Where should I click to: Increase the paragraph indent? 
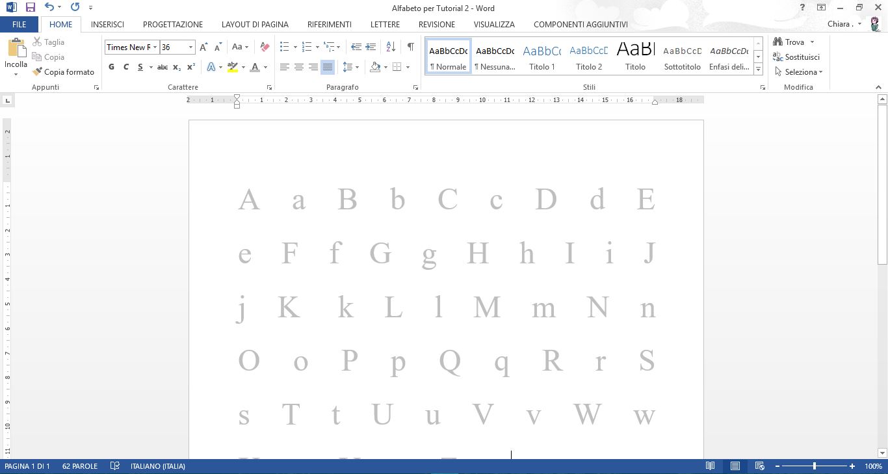pyautogui.click(x=371, y=47)
